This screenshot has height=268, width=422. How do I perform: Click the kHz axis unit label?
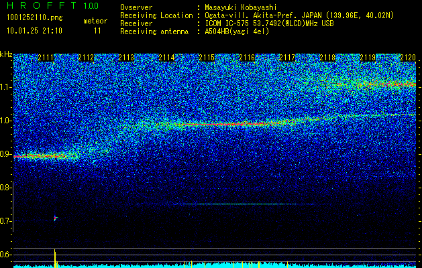pyautogui.click(x=6, y=54)
